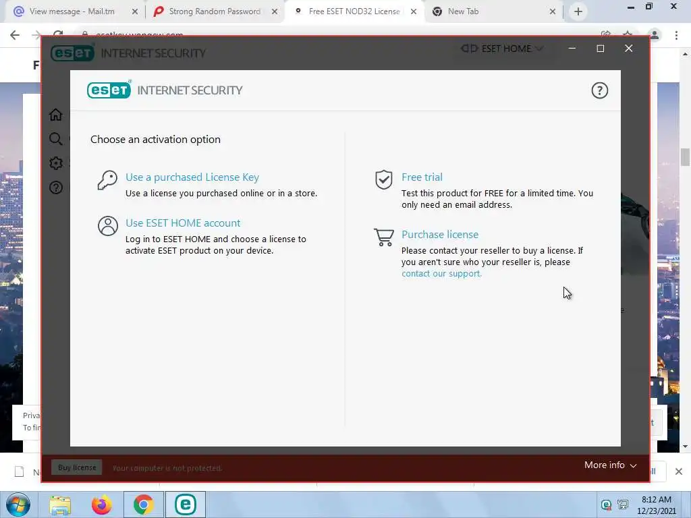Launch Firefox from the taskbar
The width and height of the screenshot is (691, 518).
101,505
